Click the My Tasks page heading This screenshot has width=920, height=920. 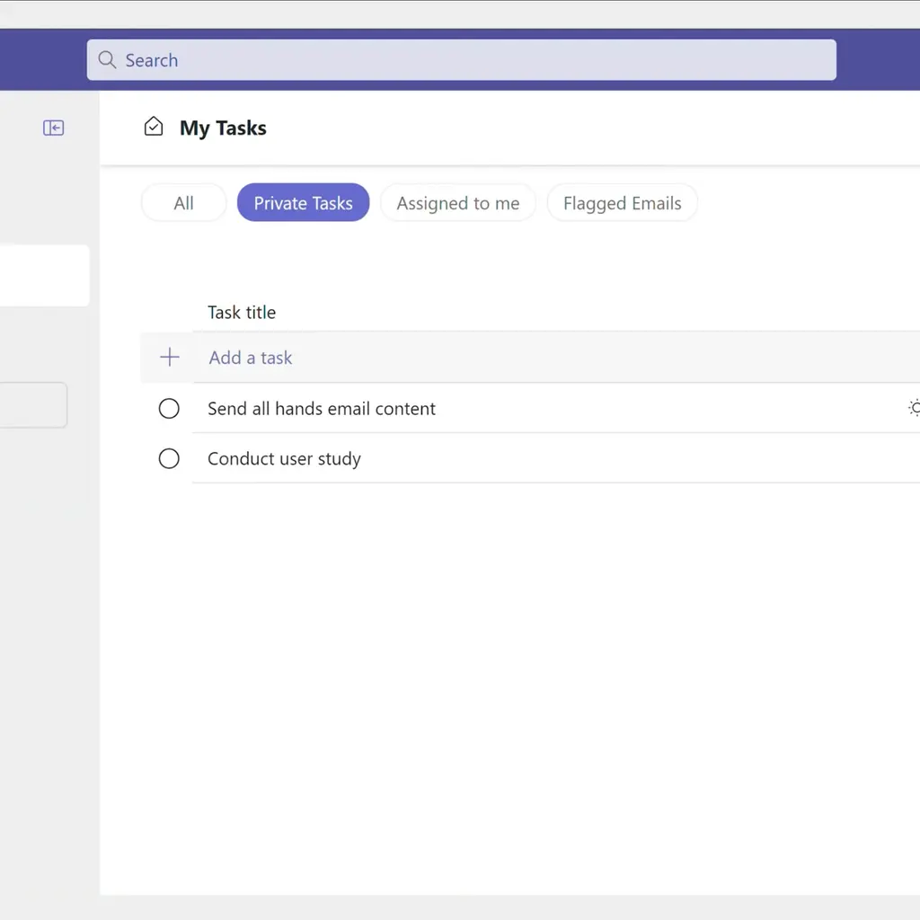223,128
